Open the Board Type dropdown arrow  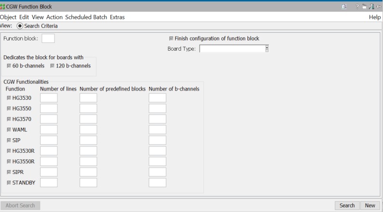point(267,49)
